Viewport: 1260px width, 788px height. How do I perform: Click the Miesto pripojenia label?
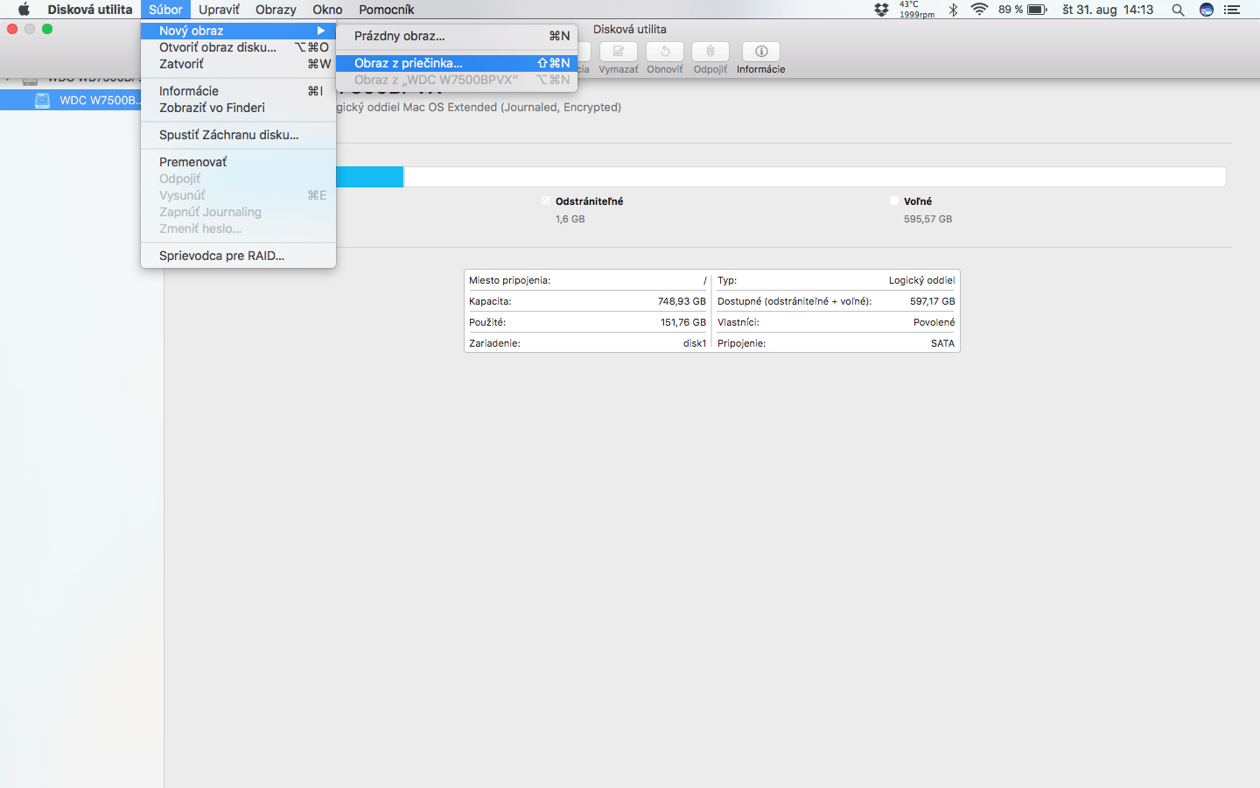point(509,280)
